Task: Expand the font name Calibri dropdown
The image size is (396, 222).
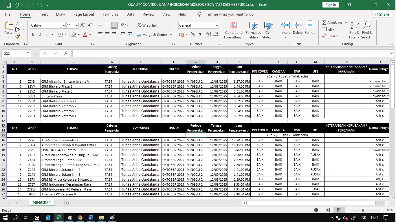Action: click(x=64, y=25)
